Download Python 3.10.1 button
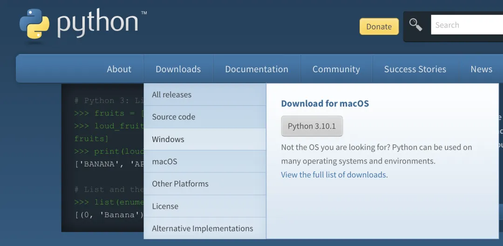 pos(312,126)
